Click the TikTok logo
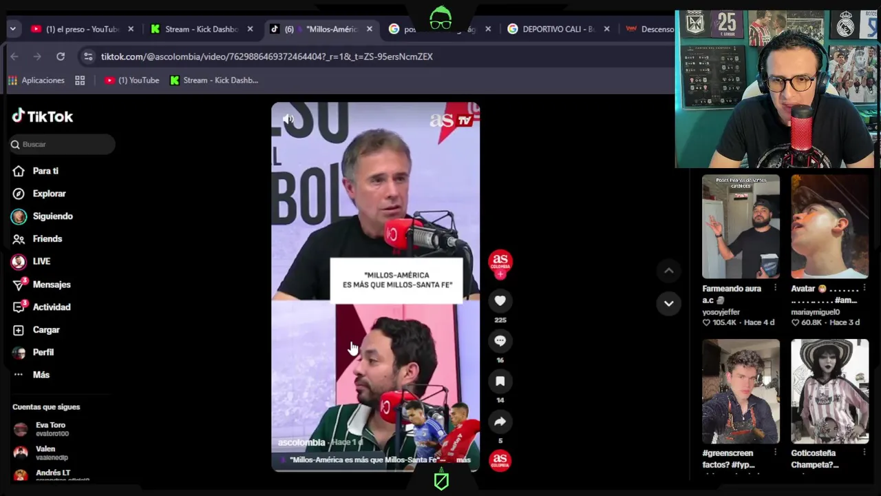Screen dimensions: 881x496 [x=42, y=116]
